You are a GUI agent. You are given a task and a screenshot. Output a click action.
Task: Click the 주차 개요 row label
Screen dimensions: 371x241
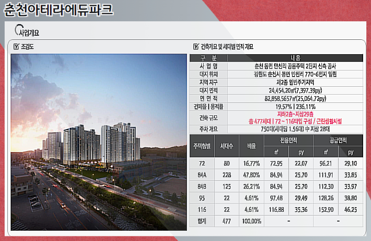coord(208,129)
